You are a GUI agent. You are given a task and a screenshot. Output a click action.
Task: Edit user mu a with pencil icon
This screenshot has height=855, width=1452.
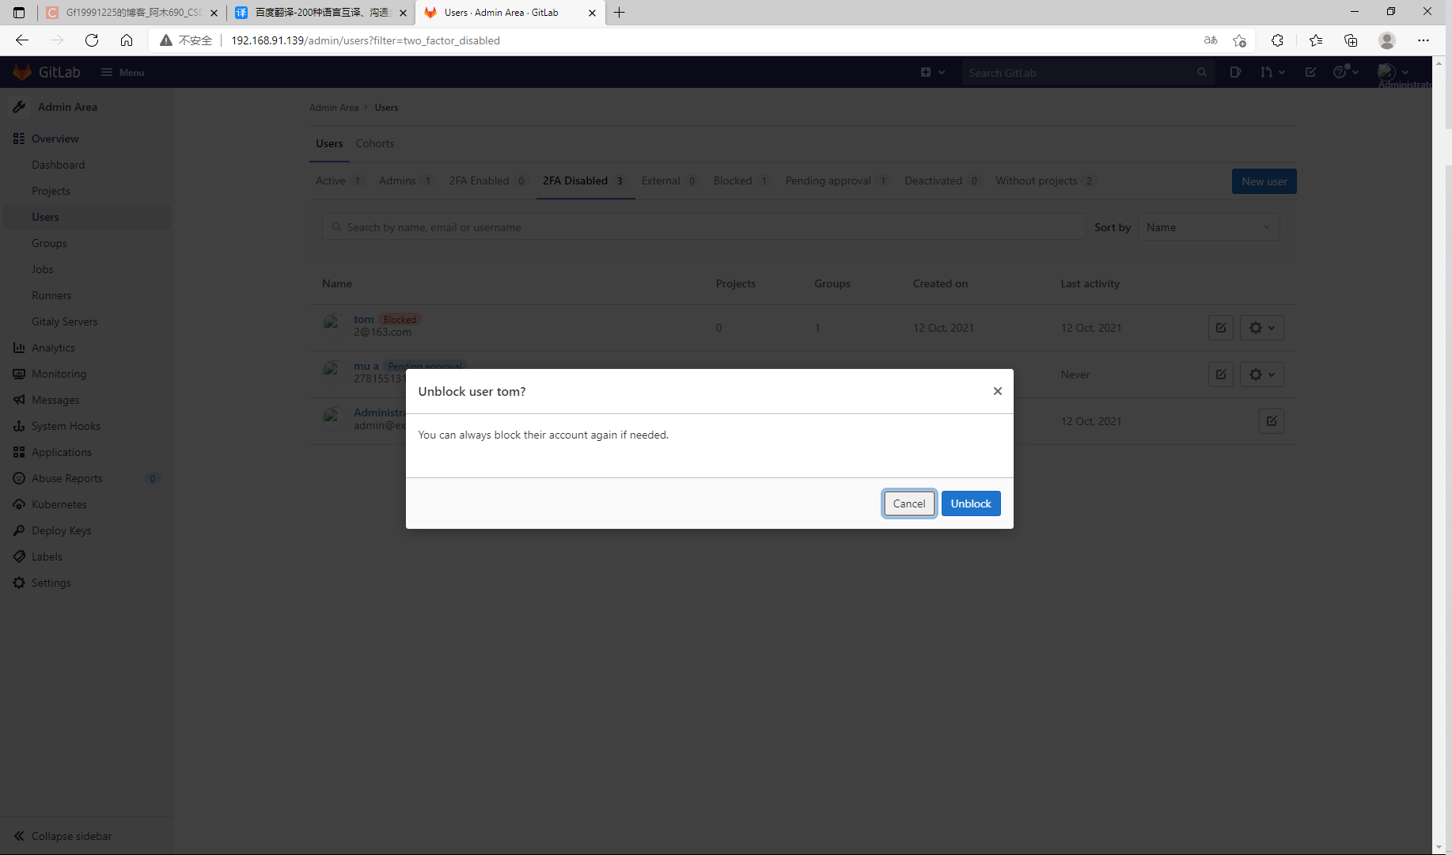[1220, 374]
